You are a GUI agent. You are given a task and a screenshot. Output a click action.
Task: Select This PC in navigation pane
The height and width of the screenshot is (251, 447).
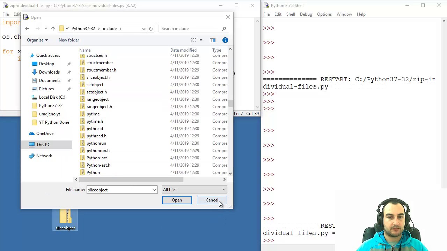coord(43,145)
